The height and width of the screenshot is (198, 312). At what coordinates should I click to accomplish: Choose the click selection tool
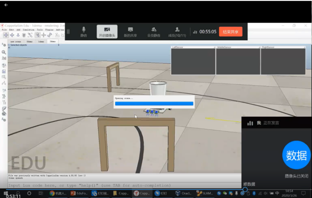[x=38, y=35]
